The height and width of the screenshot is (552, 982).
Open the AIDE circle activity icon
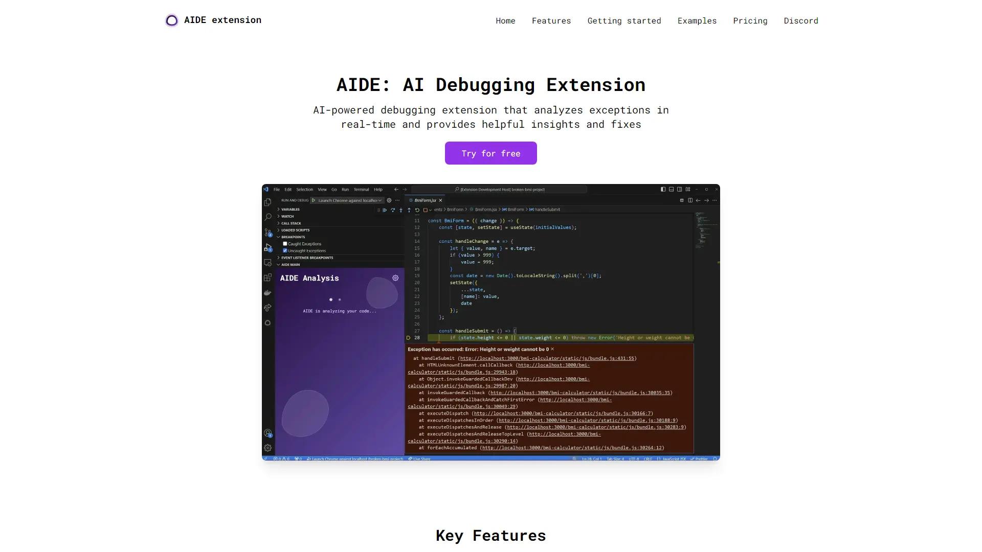tap(267, 323)
